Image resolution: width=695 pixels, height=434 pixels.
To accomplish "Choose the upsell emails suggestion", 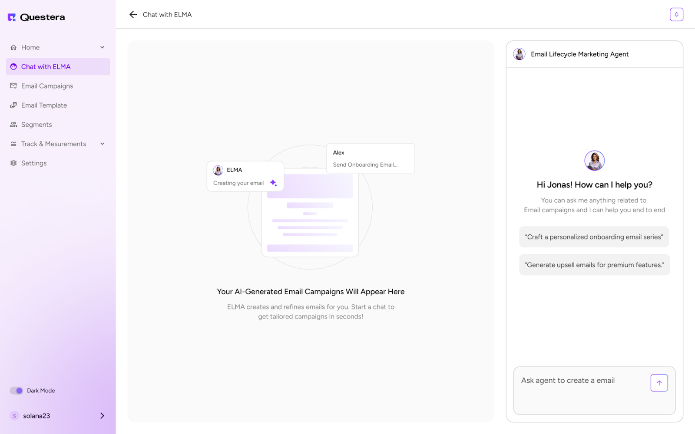I will point(594,265).
